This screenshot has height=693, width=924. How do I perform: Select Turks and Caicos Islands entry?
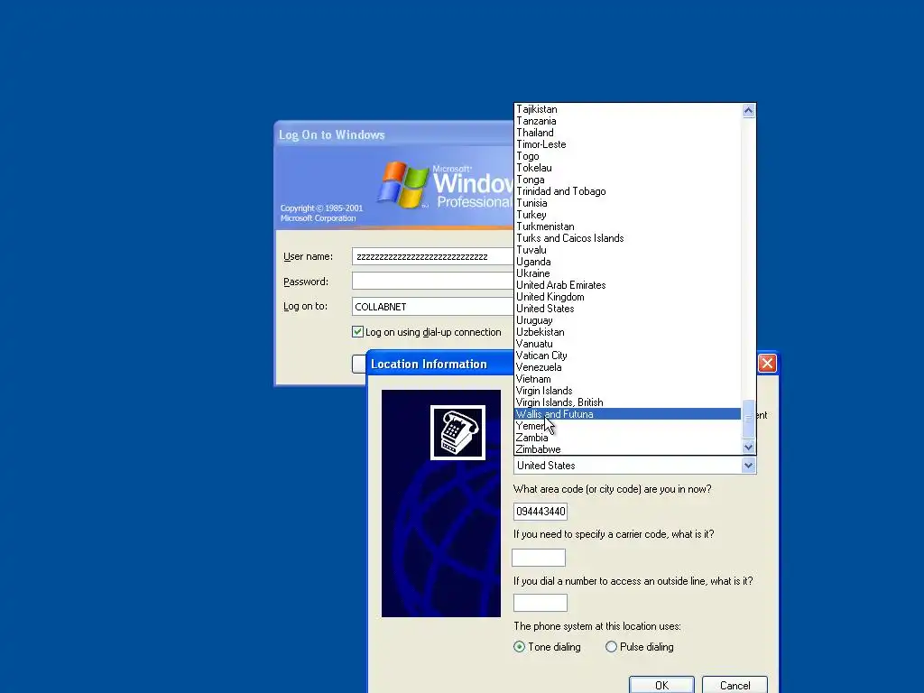click(628, 238)
